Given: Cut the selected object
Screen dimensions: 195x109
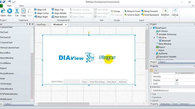Looking at the screenshot, I should point(17,12).
